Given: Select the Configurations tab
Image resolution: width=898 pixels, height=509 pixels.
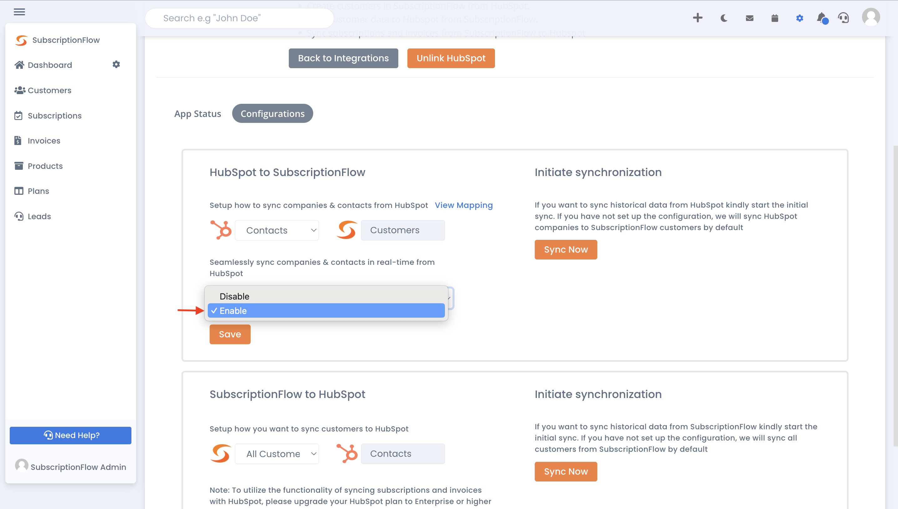Looking at the screenshot, I should click(x=273, y=113).
